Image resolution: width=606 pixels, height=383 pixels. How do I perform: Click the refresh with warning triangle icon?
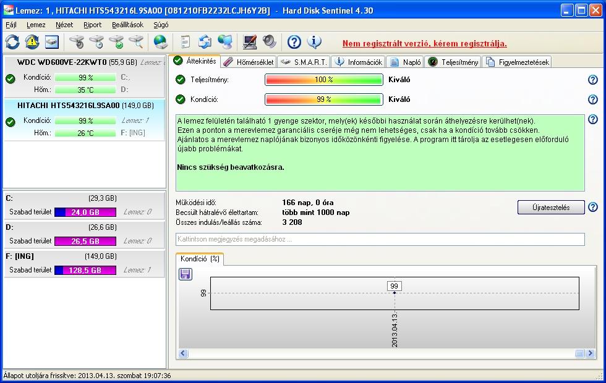tap(32, 42)
